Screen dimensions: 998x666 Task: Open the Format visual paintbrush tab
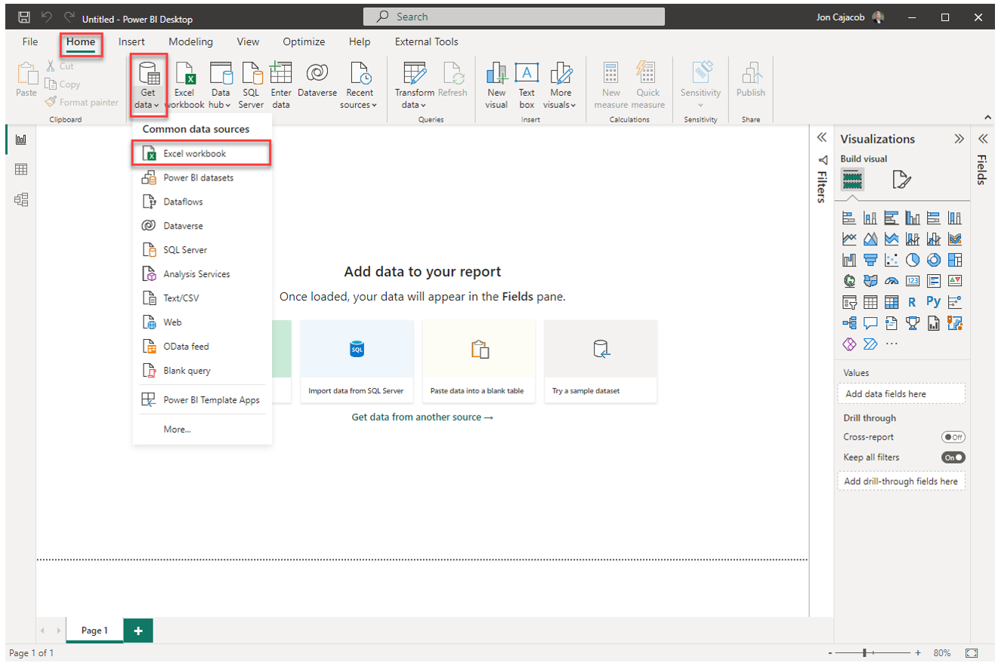tap(901, 179)
